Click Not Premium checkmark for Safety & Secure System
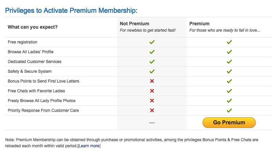This screenshot has height=156, width=272. pos(152,71)
